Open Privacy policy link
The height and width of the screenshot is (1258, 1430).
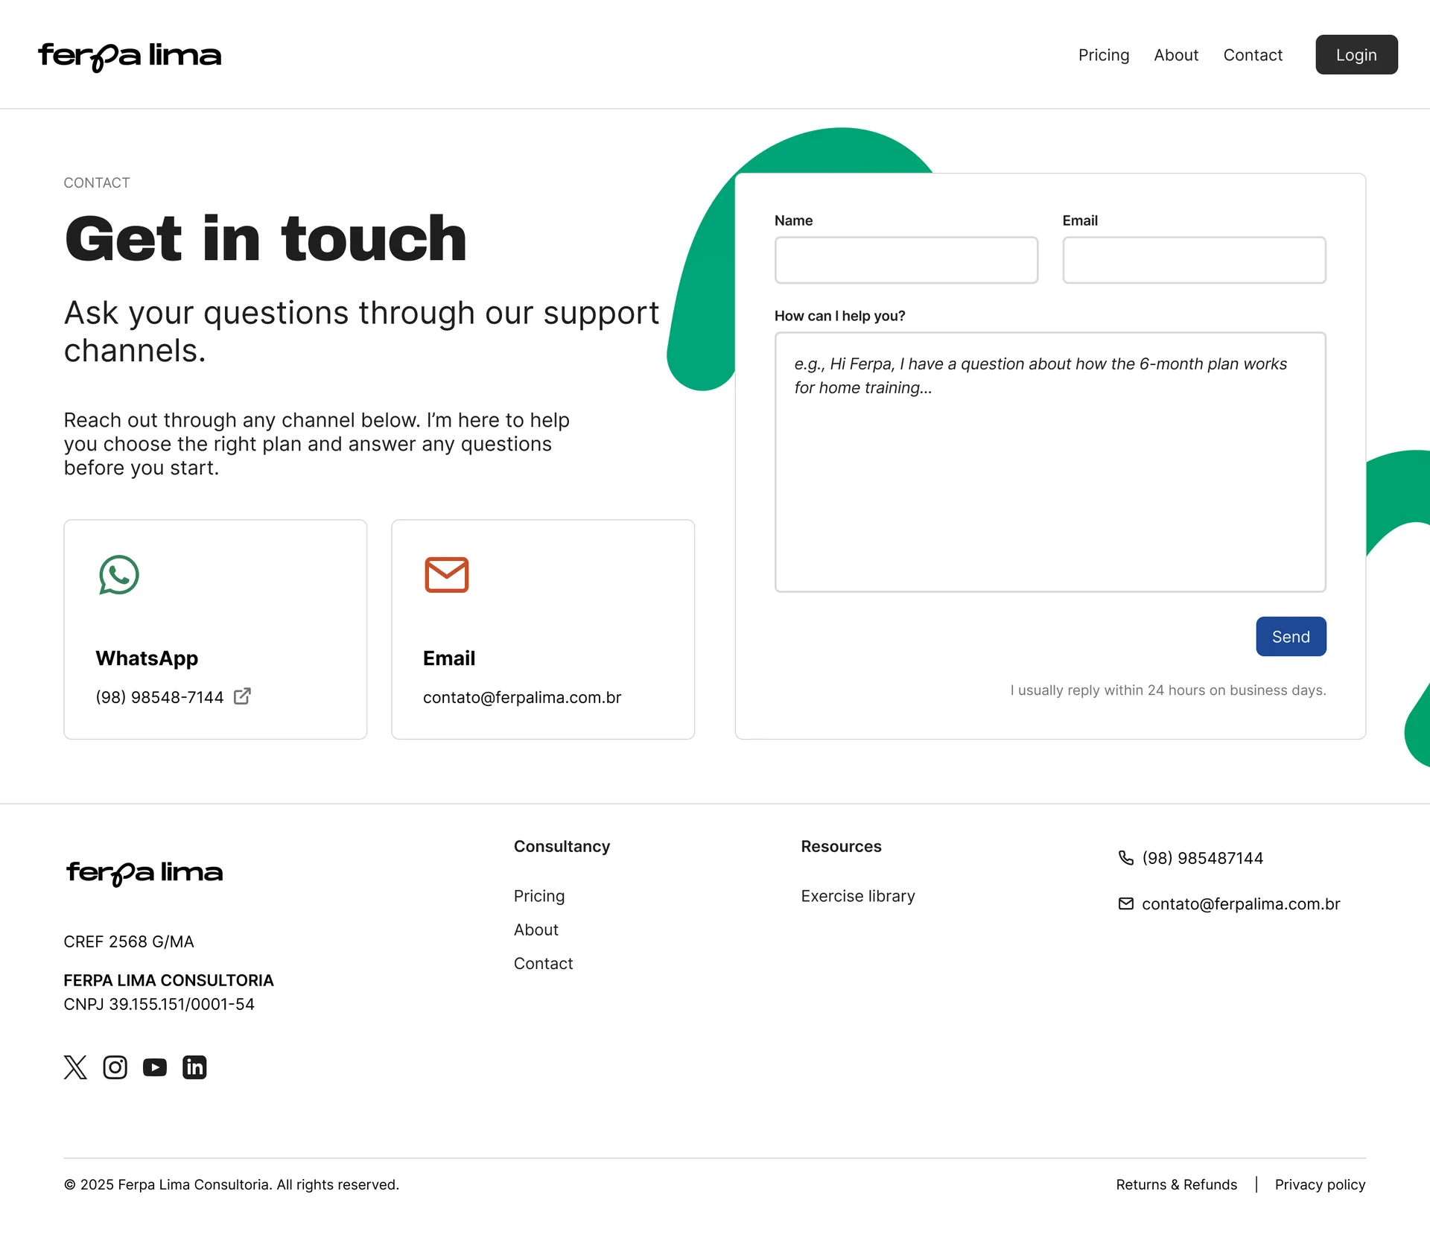[1320, 1184]
